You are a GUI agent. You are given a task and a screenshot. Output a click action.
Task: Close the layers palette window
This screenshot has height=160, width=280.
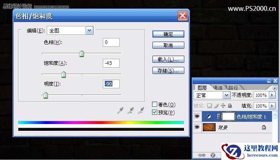[x=275, y=81]
